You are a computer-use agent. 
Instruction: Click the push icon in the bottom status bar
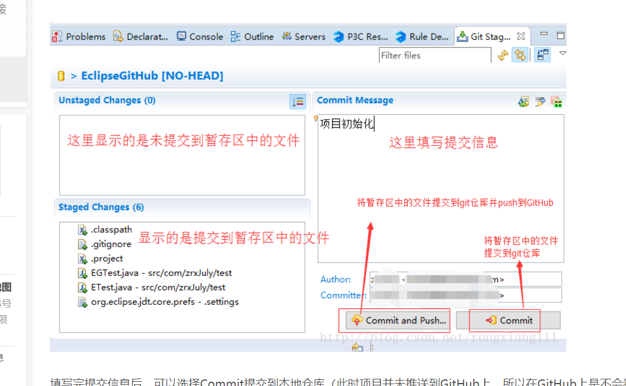(357, 348)
